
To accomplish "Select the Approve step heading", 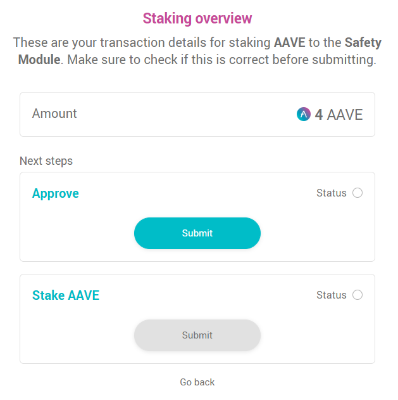I will pos(56,193).
